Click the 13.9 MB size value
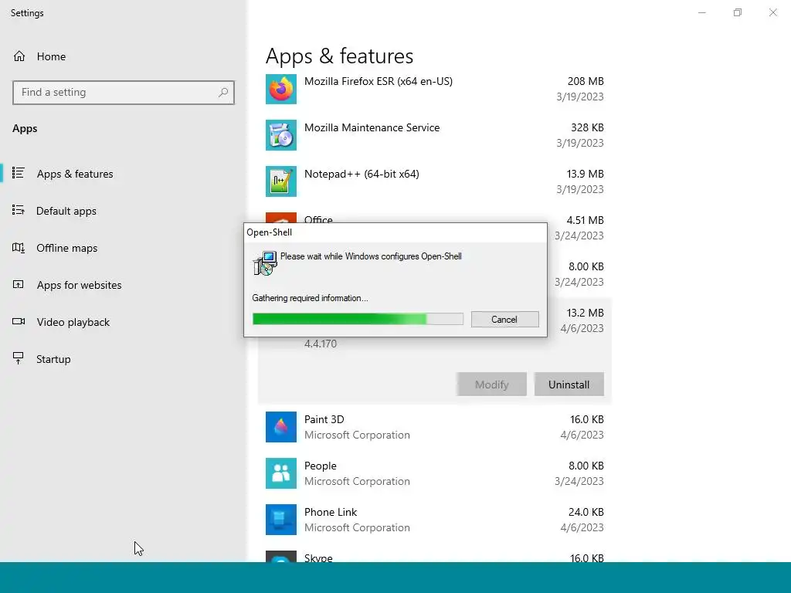Image resolution: width=791 pixels, height=593 pixels. [586, 174]
